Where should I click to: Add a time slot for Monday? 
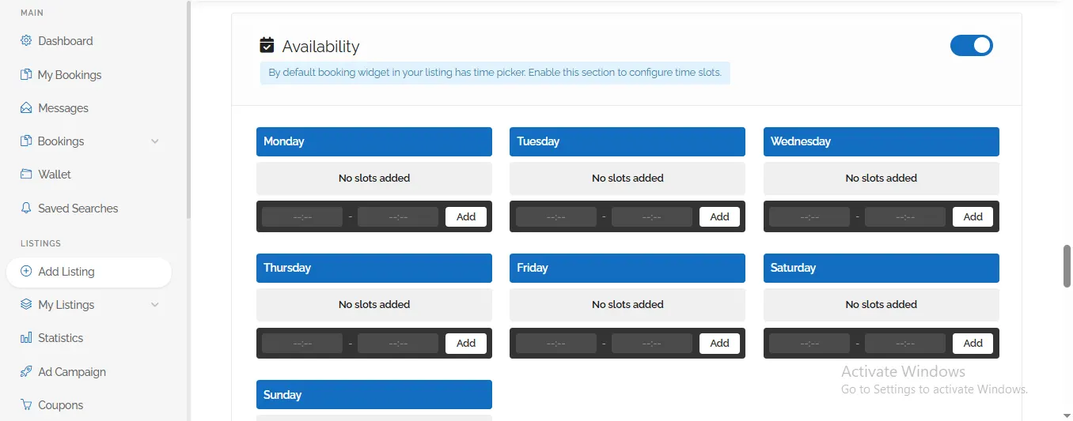466,216
